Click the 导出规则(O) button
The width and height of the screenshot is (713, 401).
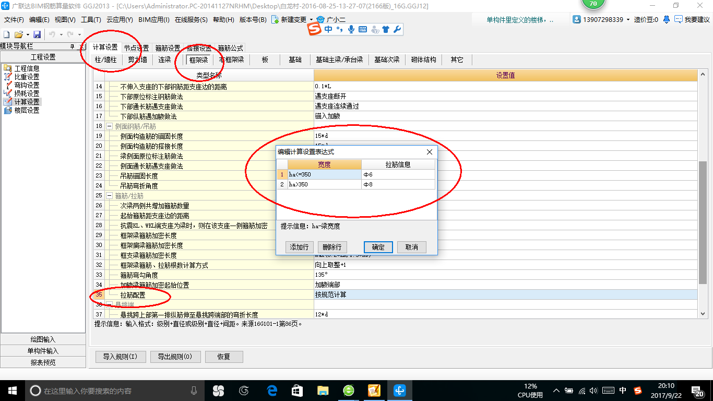coord(175,357)
